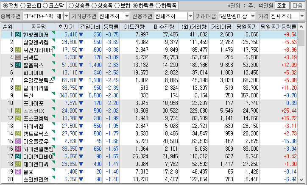Image resolution: width=307 pixels, height=185 pixels.
Task: Click the 위 badge for 하이젠알앤엠
Action: [18, 149]
